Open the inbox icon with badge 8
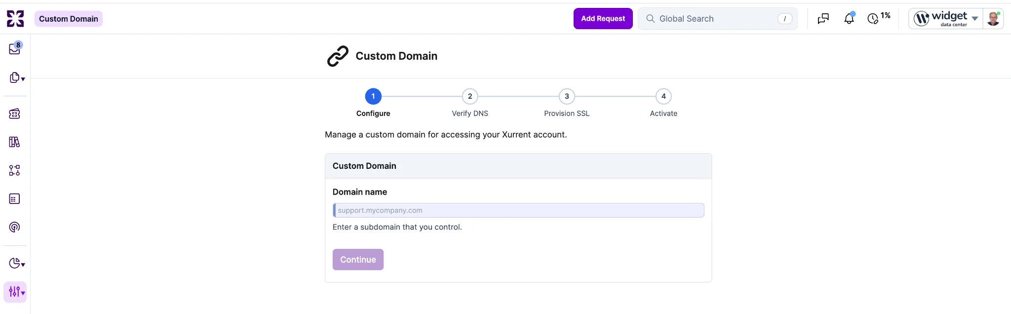This screenshot has width=1011, height=314. click(15, 48)
